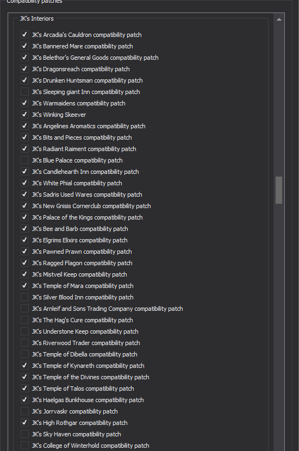Uncheck JK's Palace of the Kings patch
Viewport: 299px width, 451px height.
click(x=25, y=217)
